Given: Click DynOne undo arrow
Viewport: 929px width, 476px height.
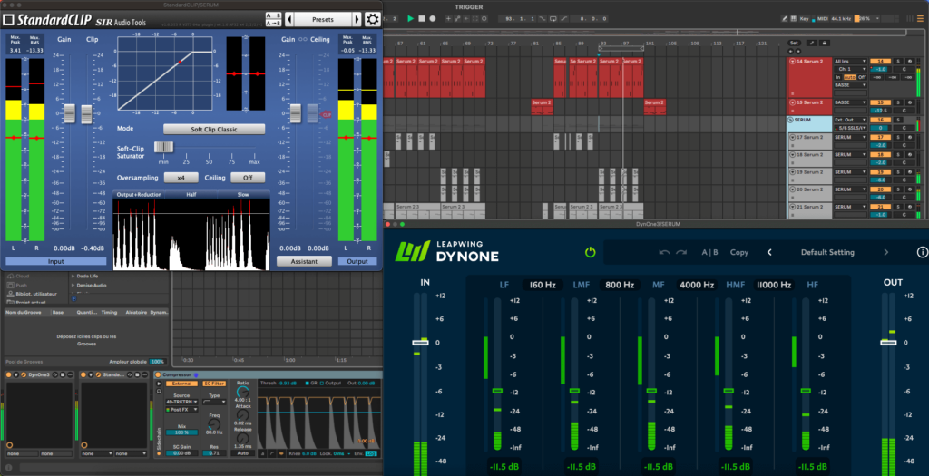Looking at the screenshot, I should tap(665, 252).
